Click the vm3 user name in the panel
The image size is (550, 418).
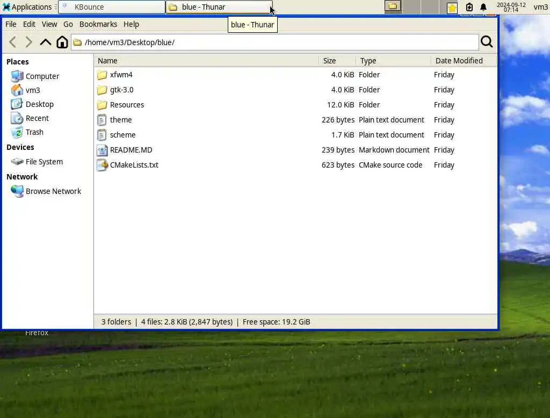(540, 7)
